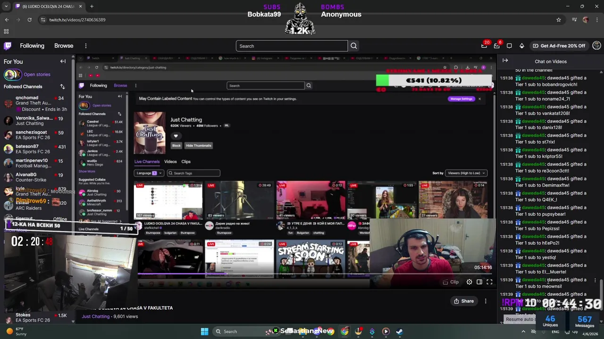Open Stokes channel in sidebar

35,317
